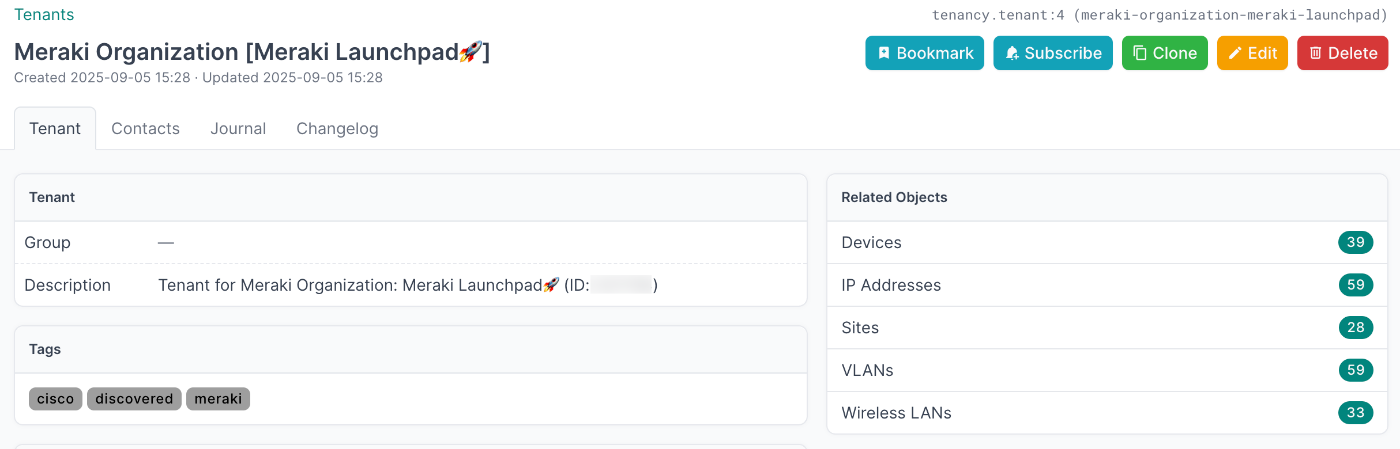The height and width of the screenshot is (449, 1400).
Task: Open the Wireless LANs list
Action: point(896,412)
